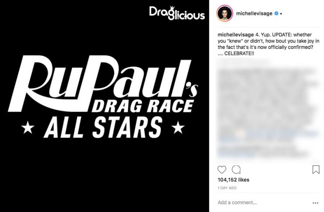The image size is (324, 212).
Task: Click the left star beside ALL STARS
Action: point(28,128)
